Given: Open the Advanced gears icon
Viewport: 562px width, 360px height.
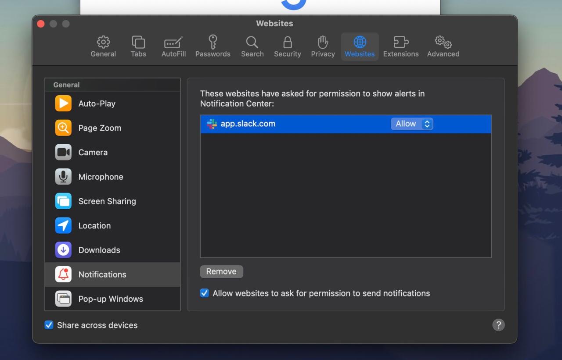Looking at the screenshot, I should click(x=443, y=42).
